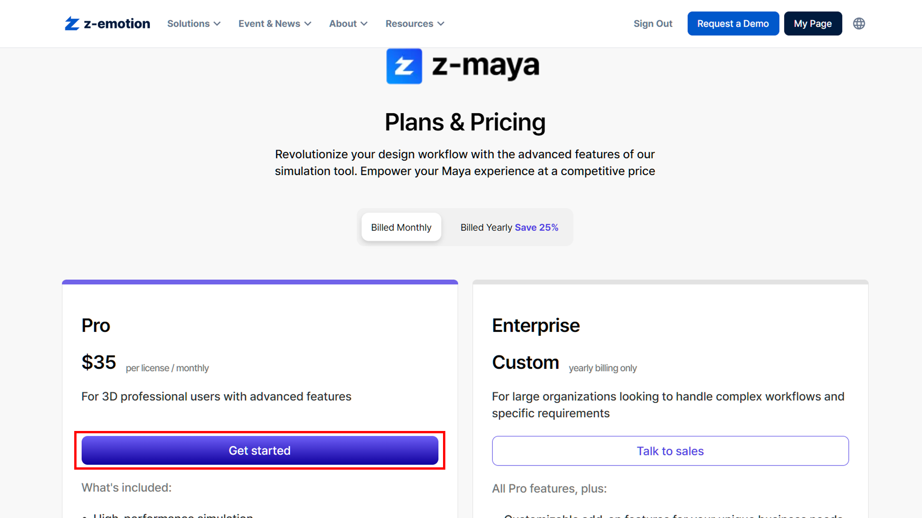This screenshot has height=518, width=922.
Task: Click the Plans & Pricing heading
Action: point(465,122)
